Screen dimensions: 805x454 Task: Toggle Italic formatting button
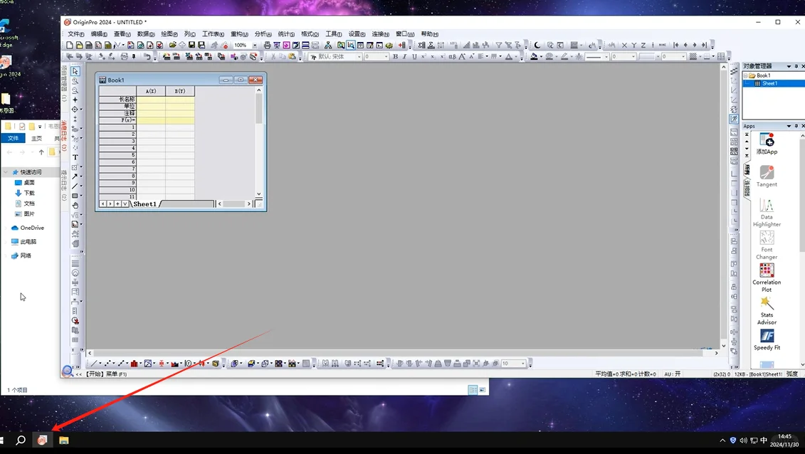tap(404, 56)
